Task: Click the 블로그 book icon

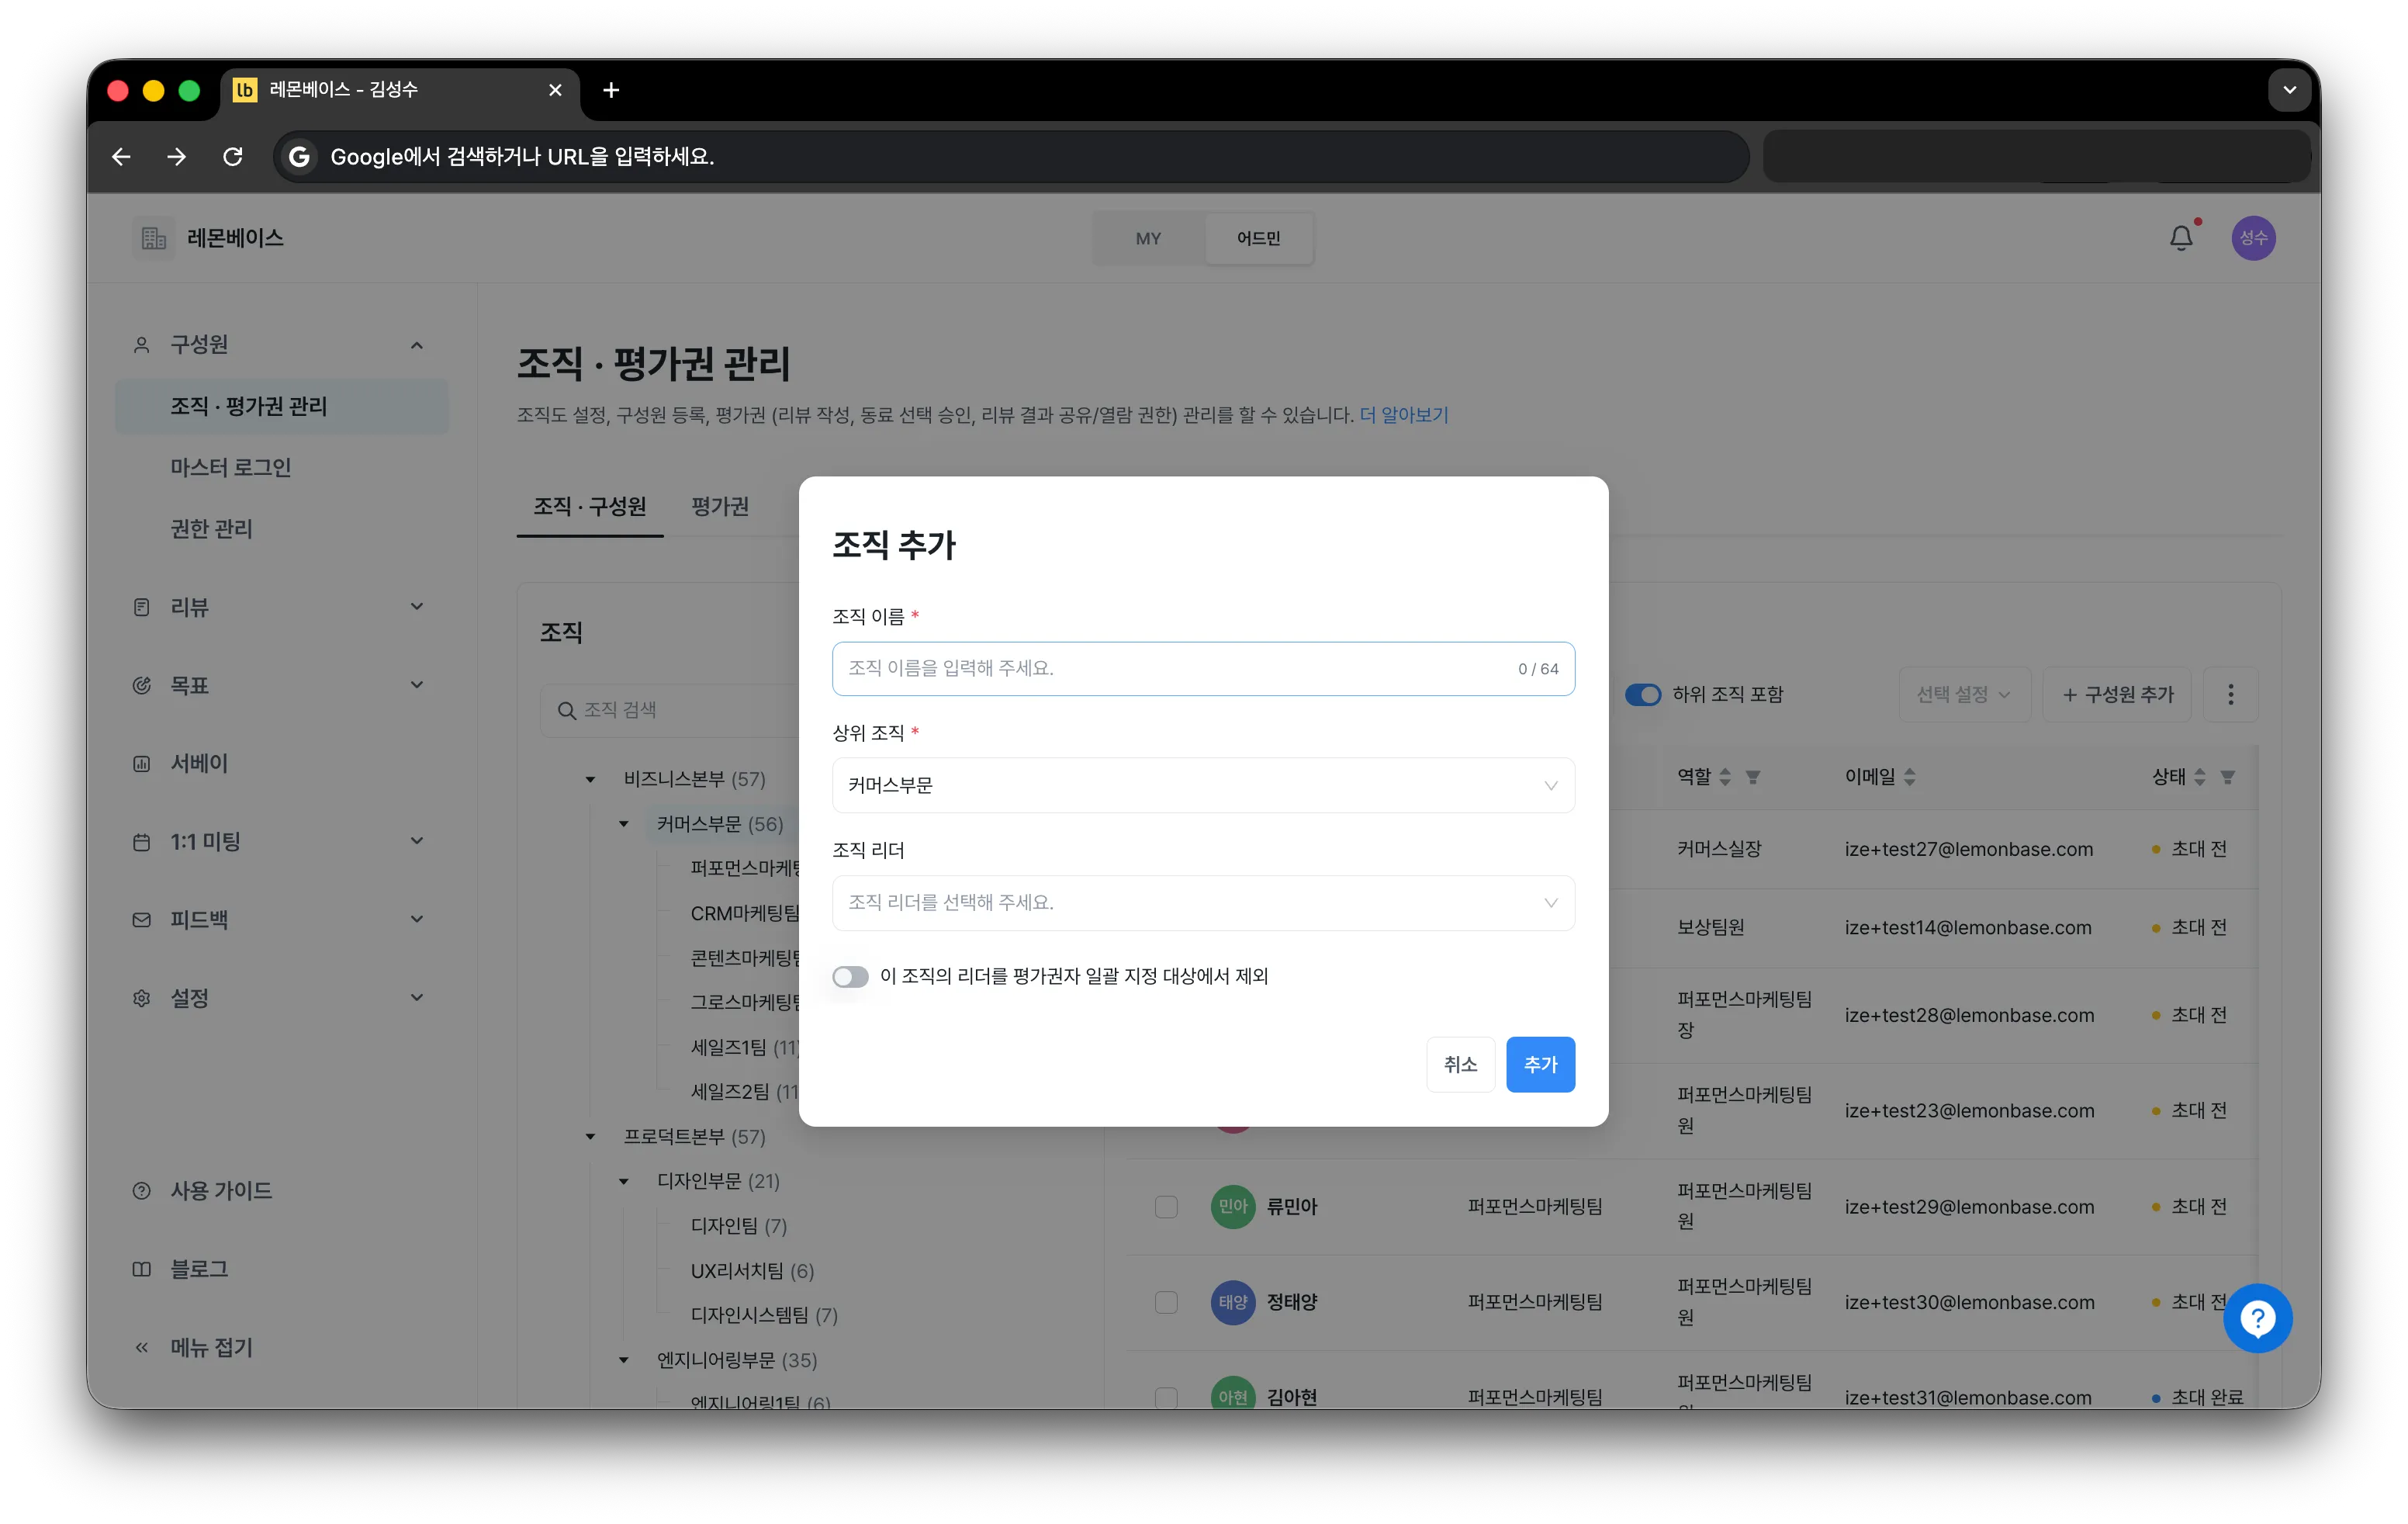Action: (x=142, y=1269)
